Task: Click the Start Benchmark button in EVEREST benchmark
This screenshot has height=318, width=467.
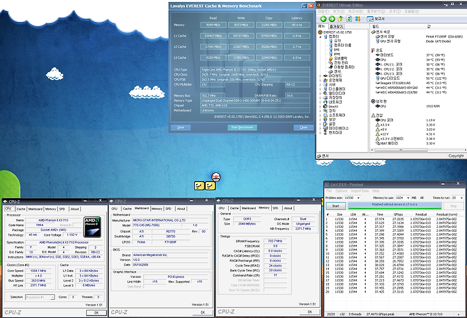Action: tap(242, 128)
